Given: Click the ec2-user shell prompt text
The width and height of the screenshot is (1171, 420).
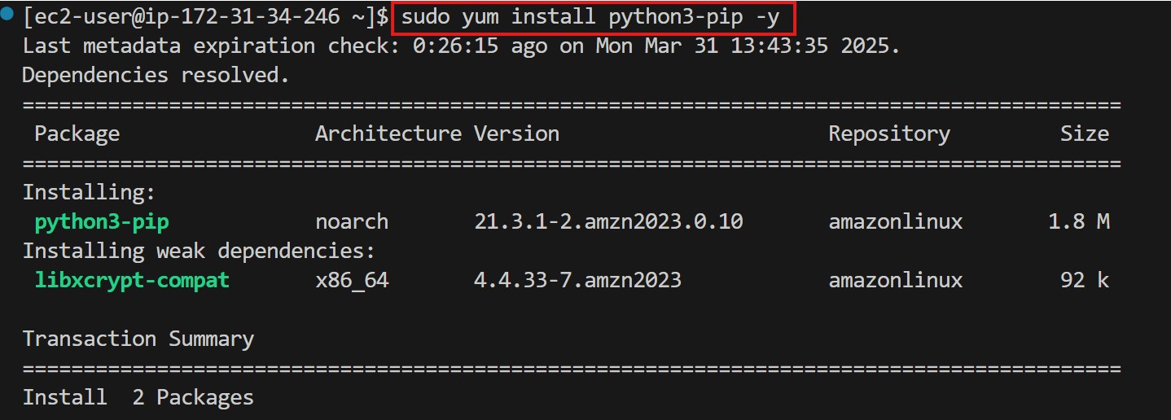Looking at the screenshot, I should (x=198, y=17).
